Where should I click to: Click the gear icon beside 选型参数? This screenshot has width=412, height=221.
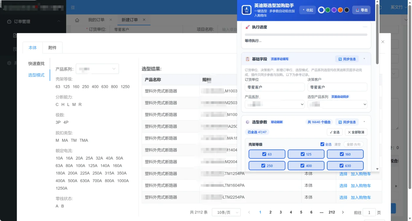click(248, 122)
